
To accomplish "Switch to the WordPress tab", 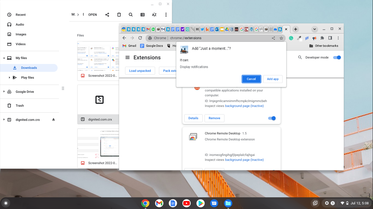I will click(x=251, y=29).
